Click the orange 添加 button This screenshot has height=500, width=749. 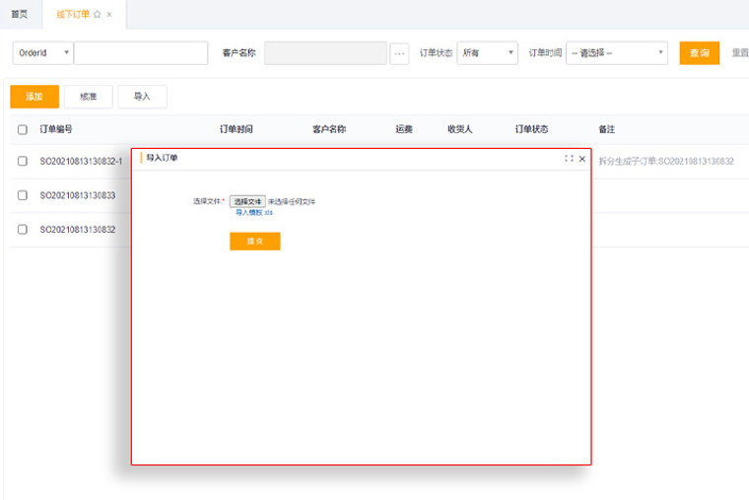point(34,97)
